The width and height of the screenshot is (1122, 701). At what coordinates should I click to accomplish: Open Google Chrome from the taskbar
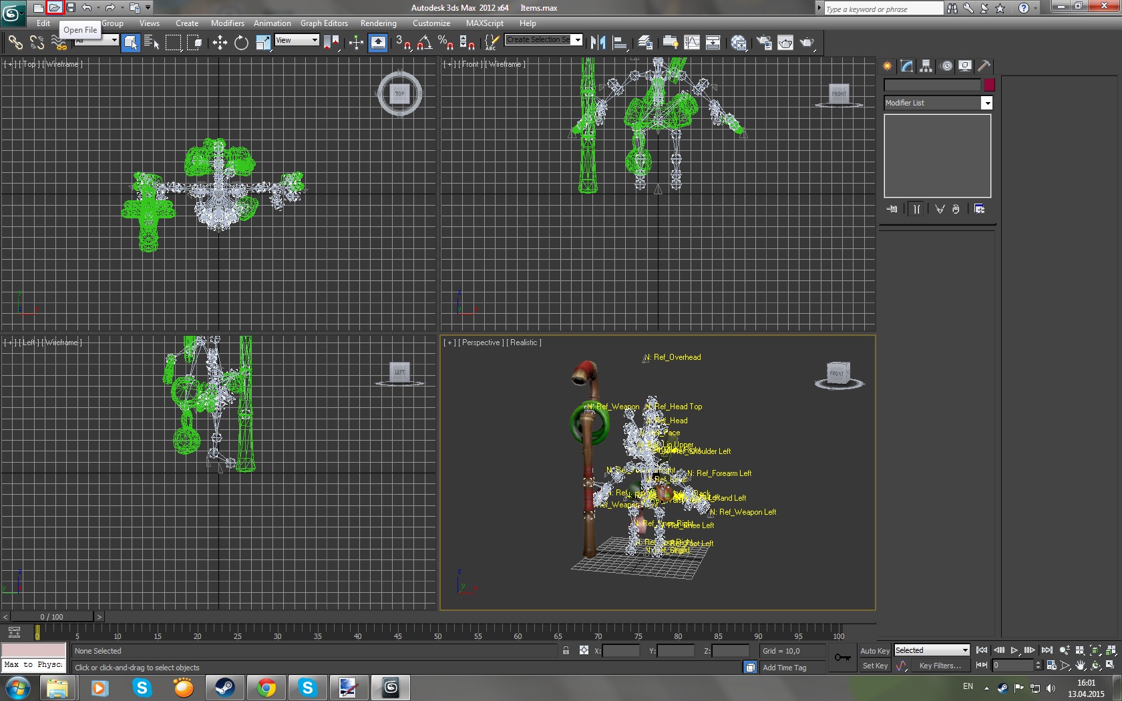coord(266,687)
